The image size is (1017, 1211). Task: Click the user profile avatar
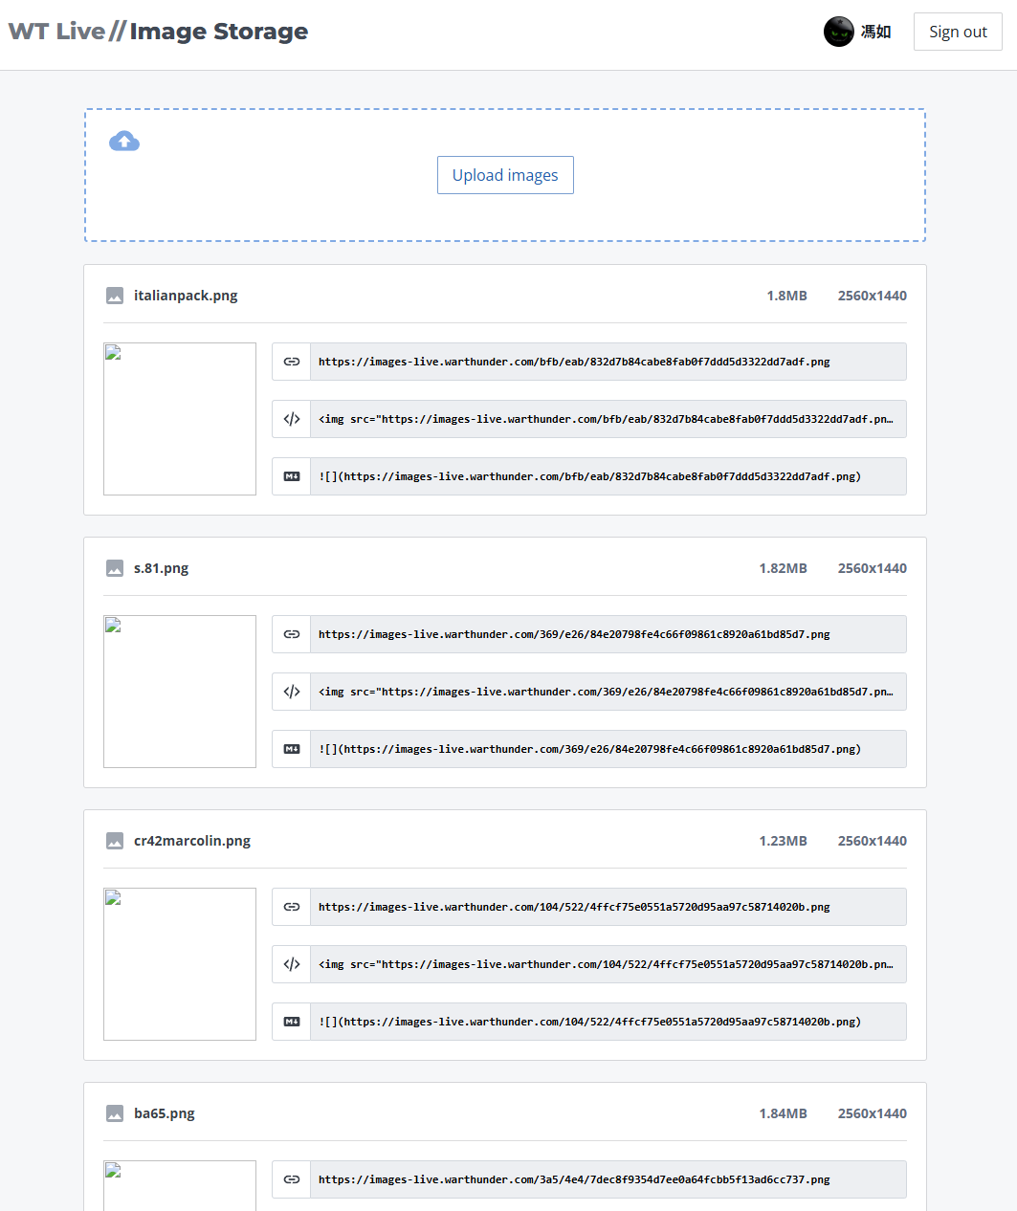838,32
